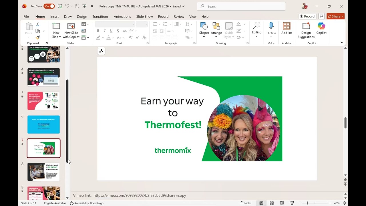
Task: Click Fit slide to window icon
Action: click(345, 203)
